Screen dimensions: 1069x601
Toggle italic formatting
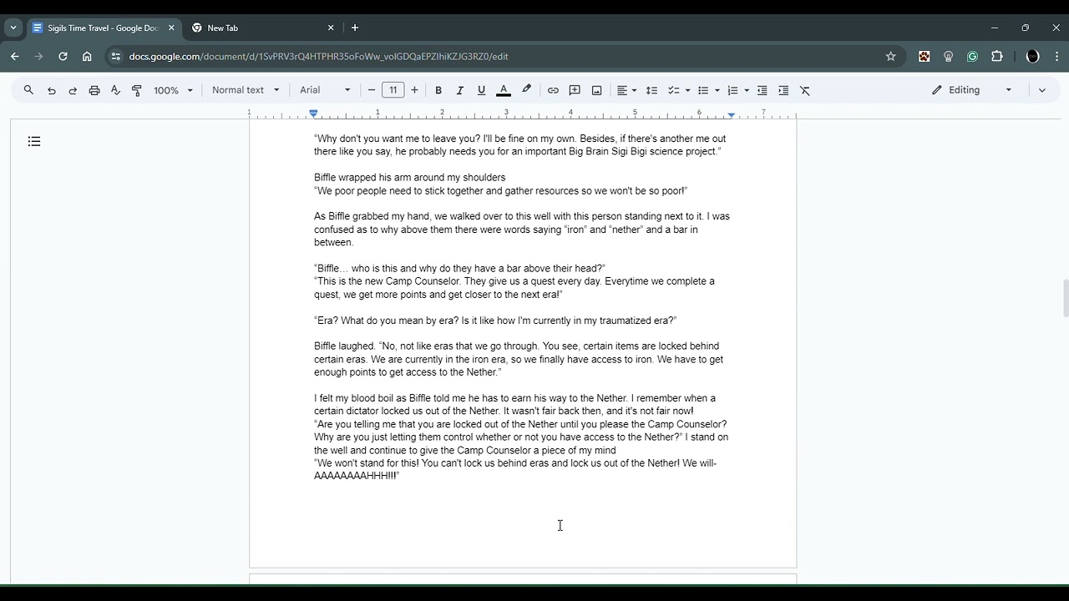tap(459, 90)
